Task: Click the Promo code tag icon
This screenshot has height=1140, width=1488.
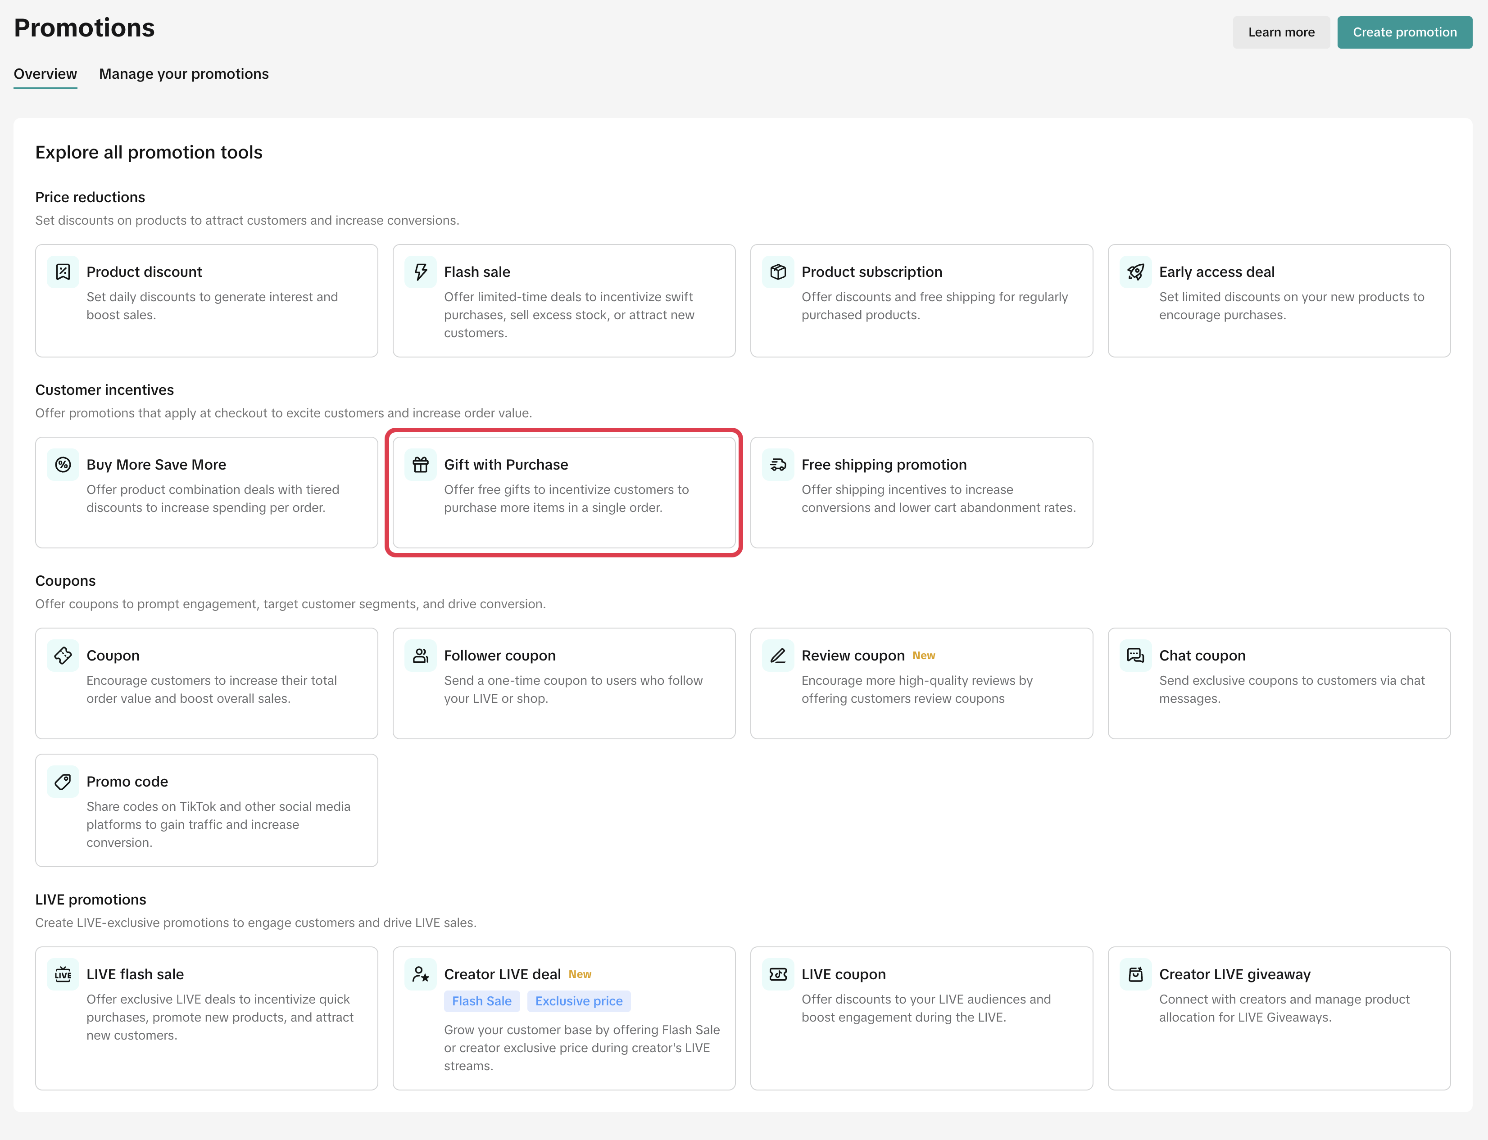Action: [x=63, y=782]
